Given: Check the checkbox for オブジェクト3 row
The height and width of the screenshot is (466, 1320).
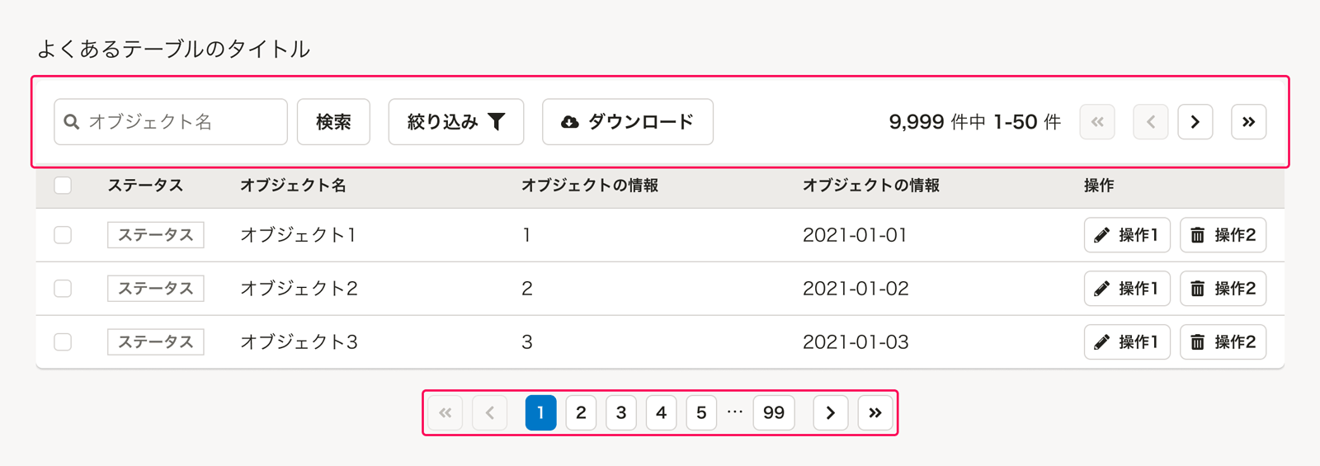Looking at the screenshot, I should [63, 342].
